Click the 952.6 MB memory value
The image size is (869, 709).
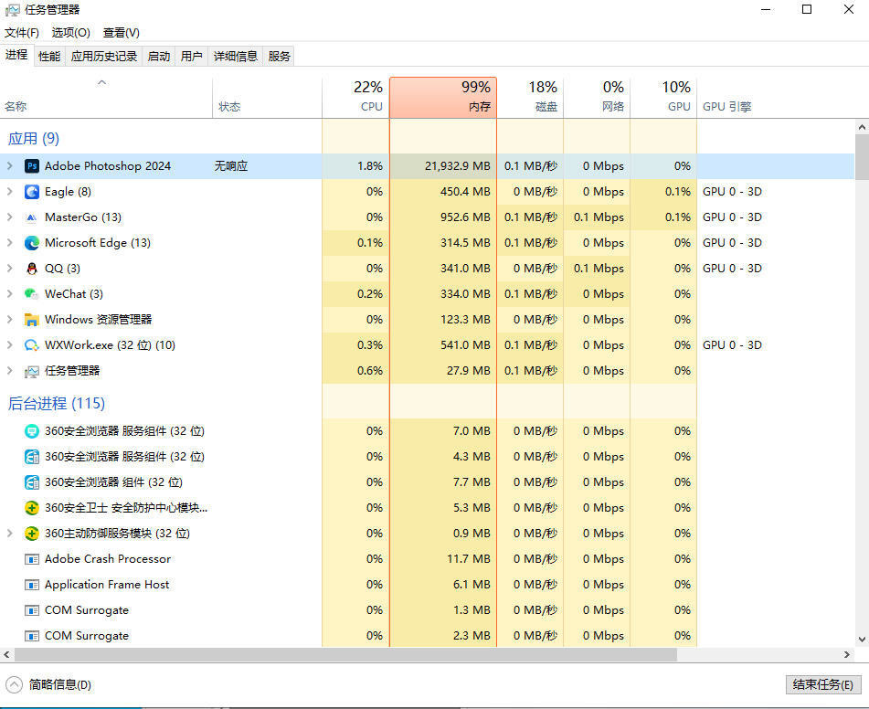pos(465,217)
